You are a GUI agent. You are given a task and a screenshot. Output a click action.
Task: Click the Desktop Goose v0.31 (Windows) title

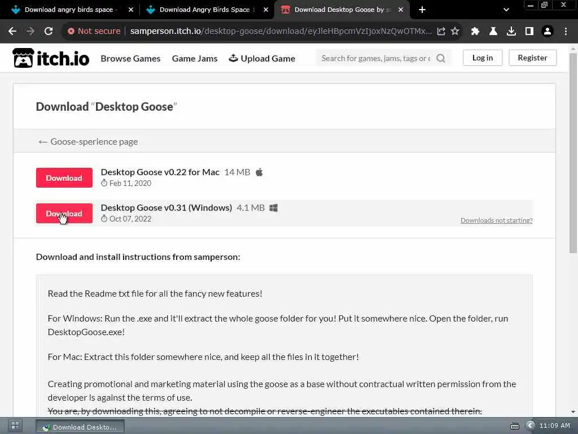pyautogui.click(x=167, y=208)
